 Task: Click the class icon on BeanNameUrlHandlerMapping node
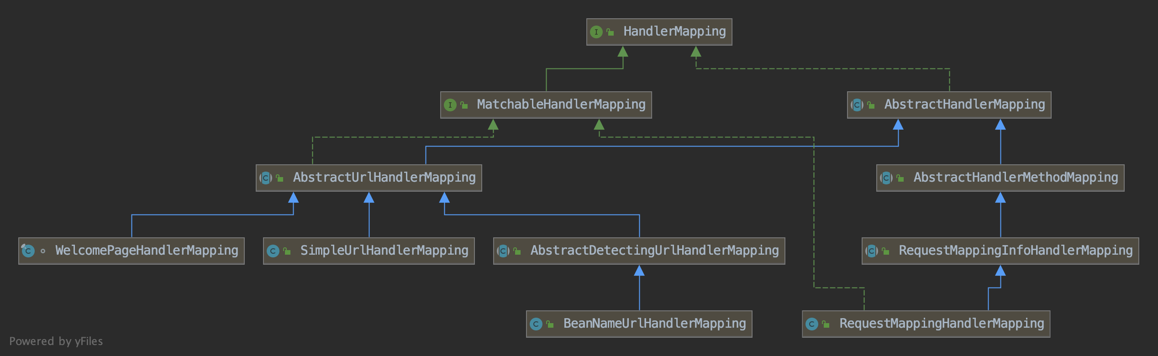pos(536,324)
